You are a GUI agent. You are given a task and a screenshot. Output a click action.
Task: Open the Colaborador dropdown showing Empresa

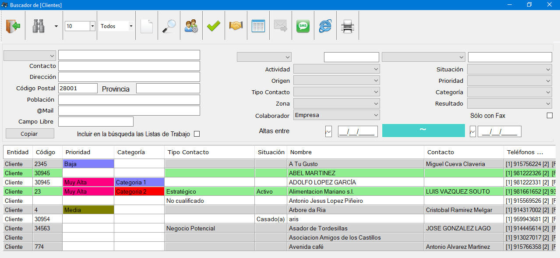[x=336, y=115]
